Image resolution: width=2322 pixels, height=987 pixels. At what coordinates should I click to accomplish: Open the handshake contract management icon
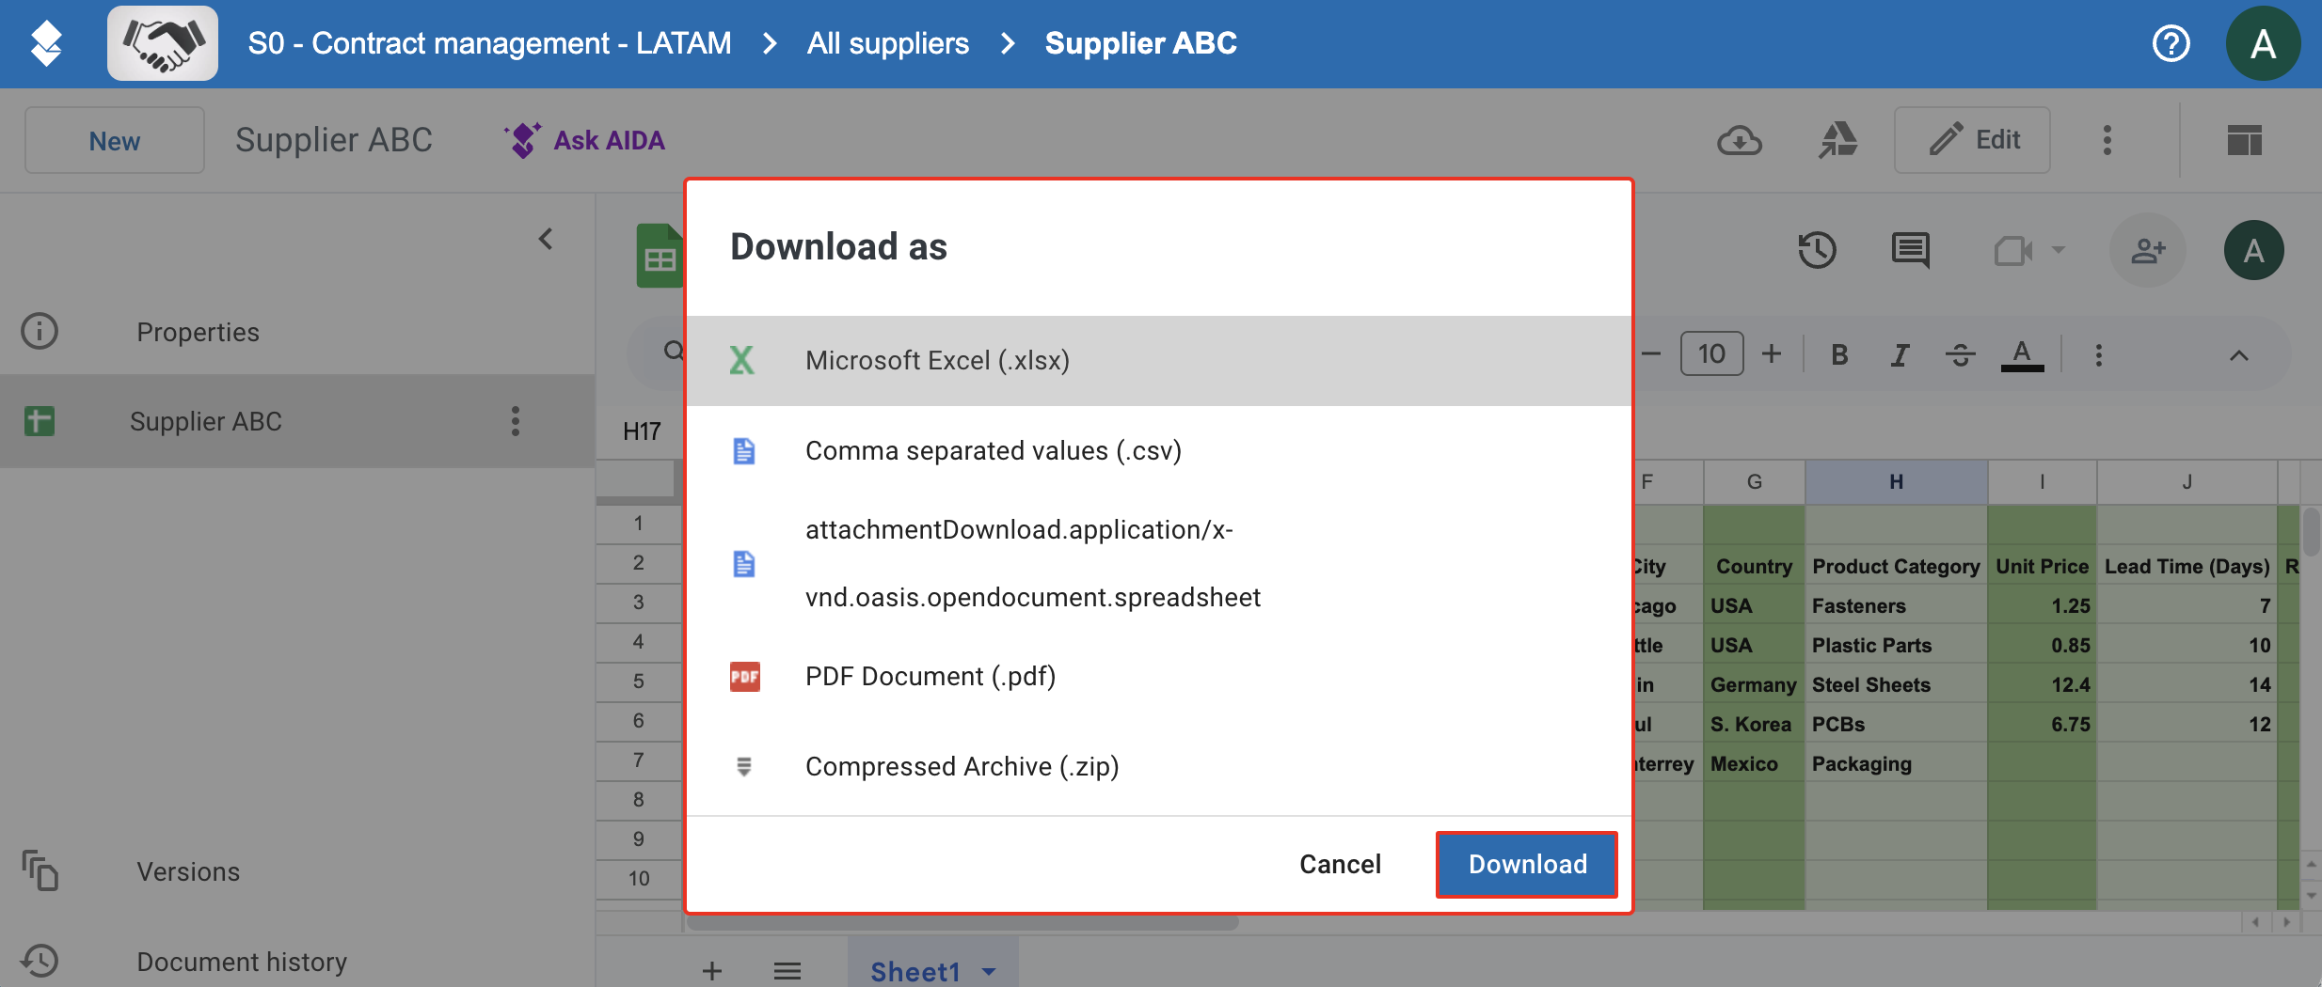163,43
